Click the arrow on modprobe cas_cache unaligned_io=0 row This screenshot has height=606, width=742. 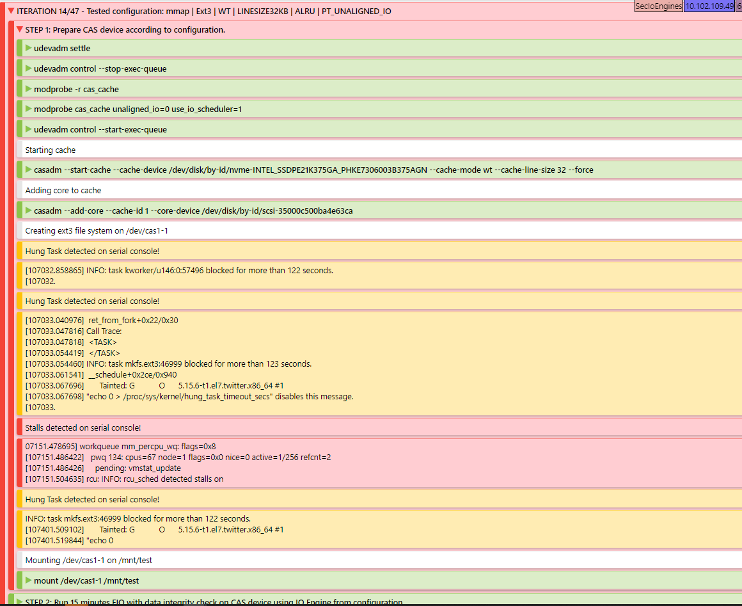28,109
